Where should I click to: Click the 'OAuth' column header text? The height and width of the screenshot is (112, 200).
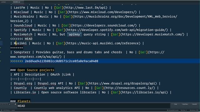55,74
